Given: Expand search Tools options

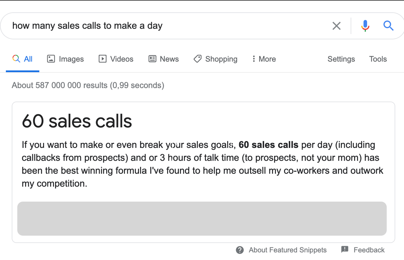Looking at the screenshot, I should coord(378,59).
